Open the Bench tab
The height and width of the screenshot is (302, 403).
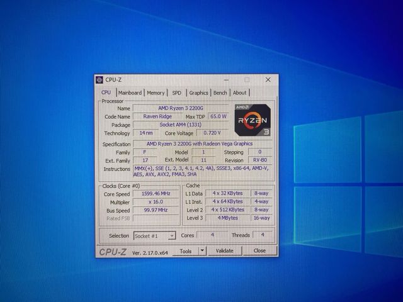[220, 92]
